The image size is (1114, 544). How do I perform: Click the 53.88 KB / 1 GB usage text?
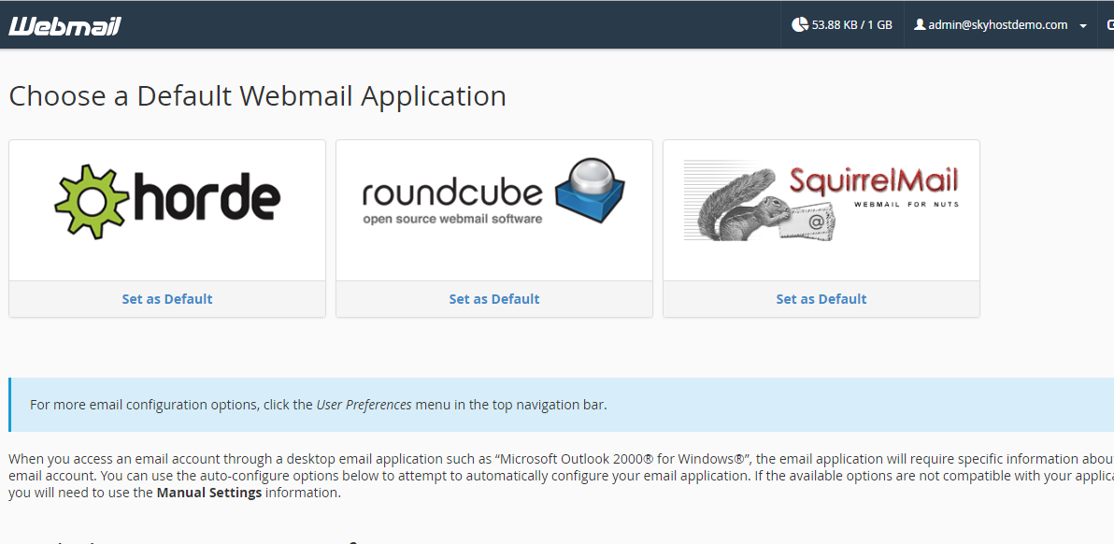[x=851, y=25]
